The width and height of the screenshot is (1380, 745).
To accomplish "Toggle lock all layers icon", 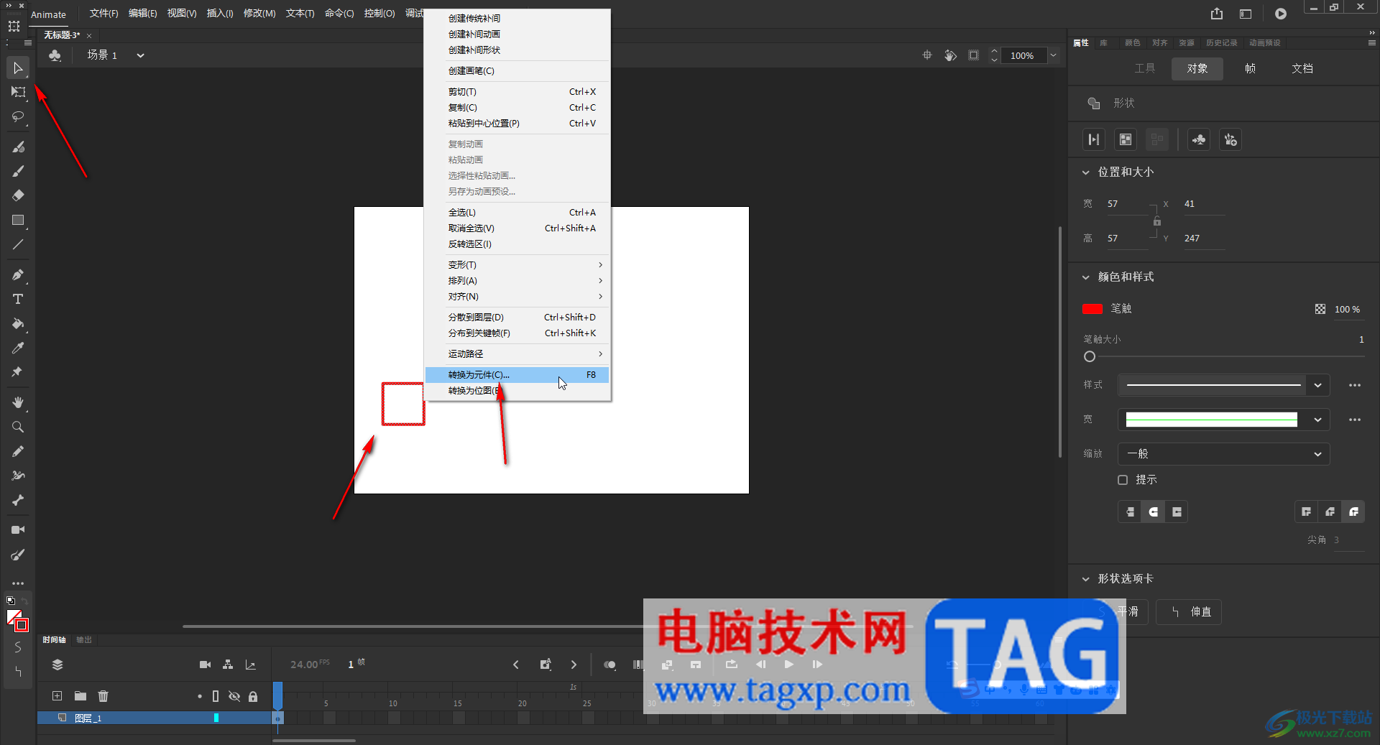I will point(253,696).
